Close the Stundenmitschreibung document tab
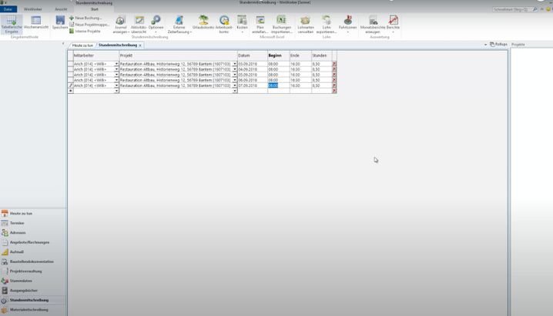This screenshot has height=316, width=553. (140, 45)
